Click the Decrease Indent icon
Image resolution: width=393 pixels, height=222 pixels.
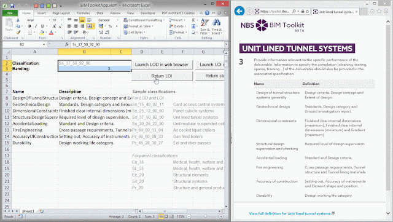pos(69,33)
